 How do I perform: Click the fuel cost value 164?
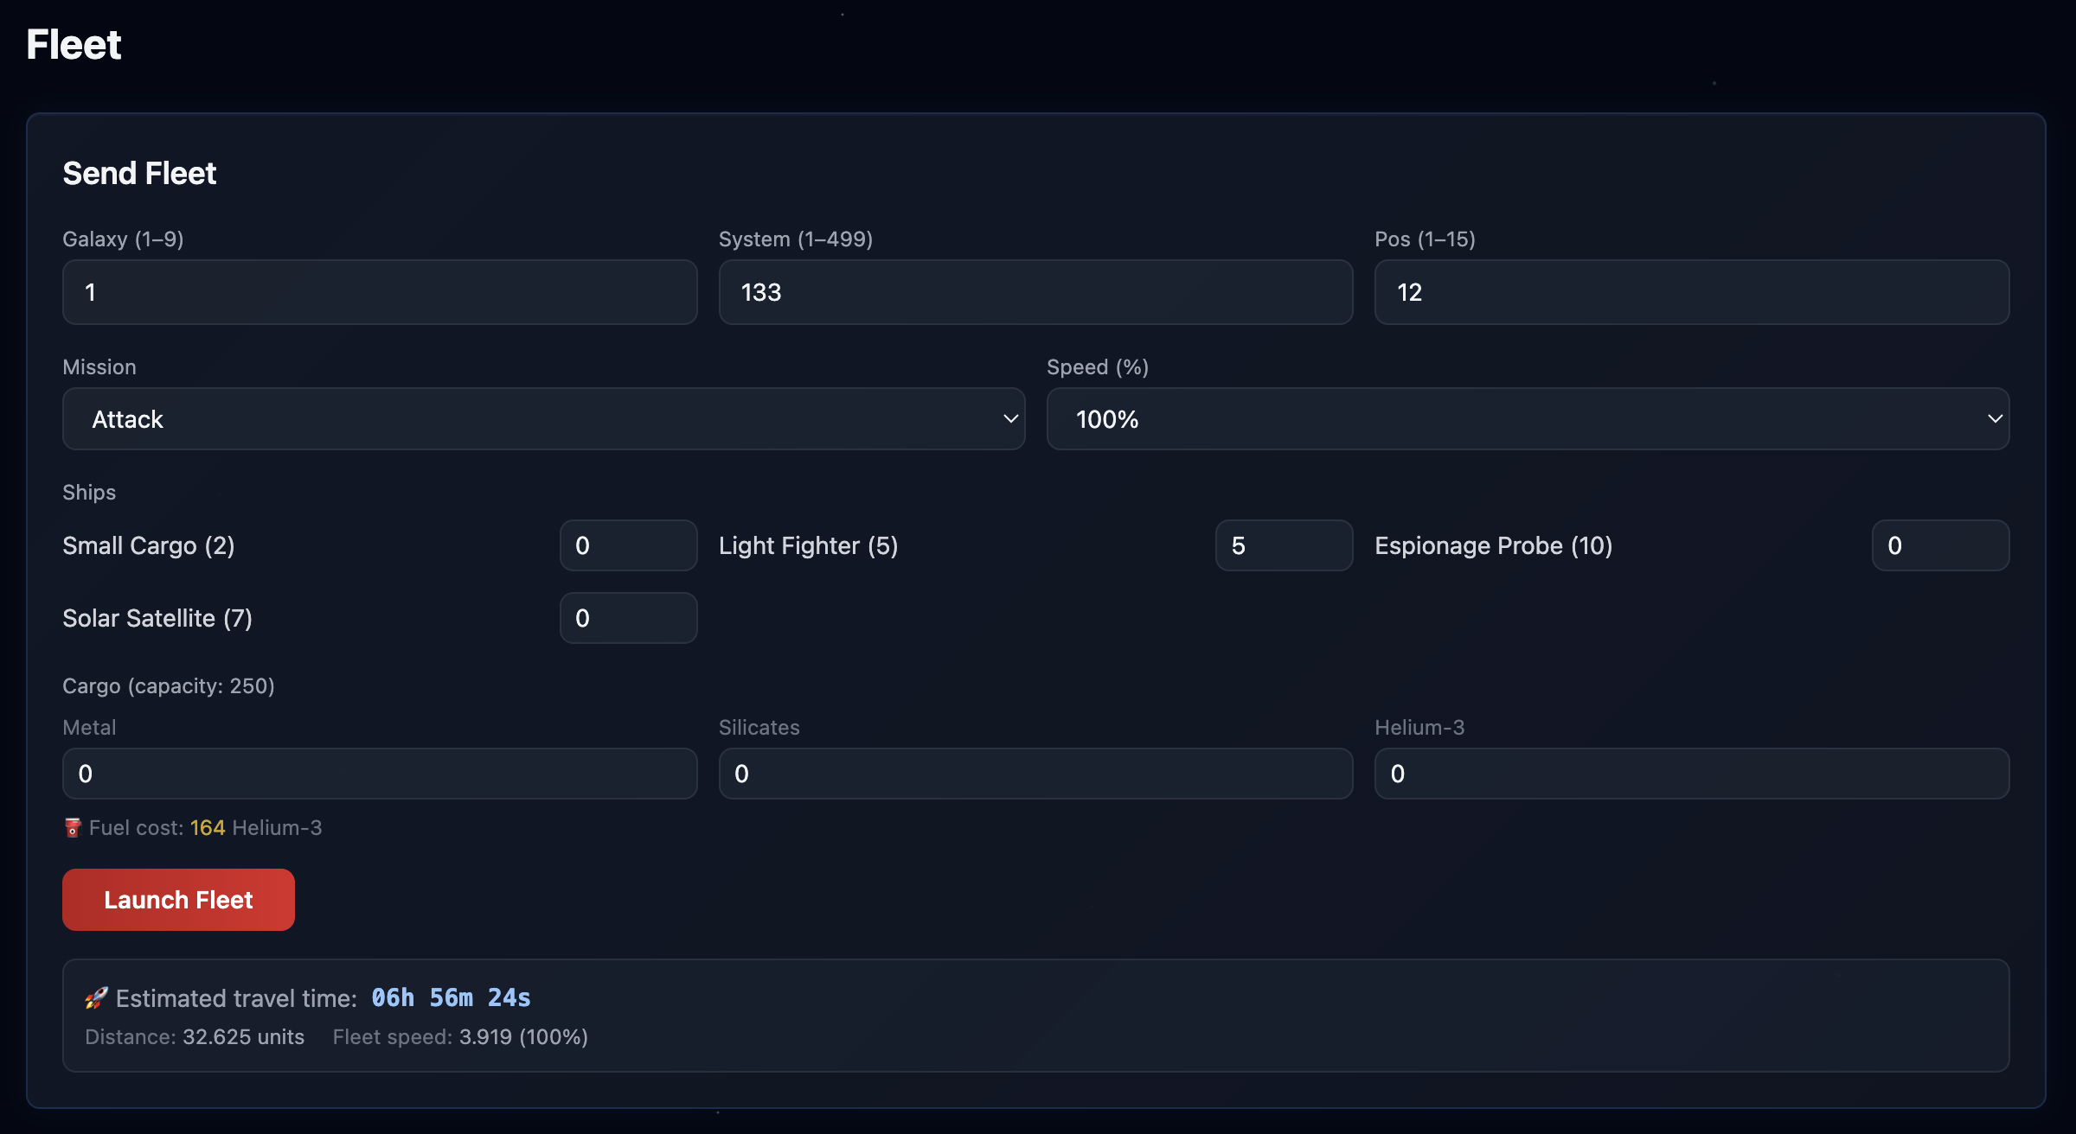(x=208, y=828)
